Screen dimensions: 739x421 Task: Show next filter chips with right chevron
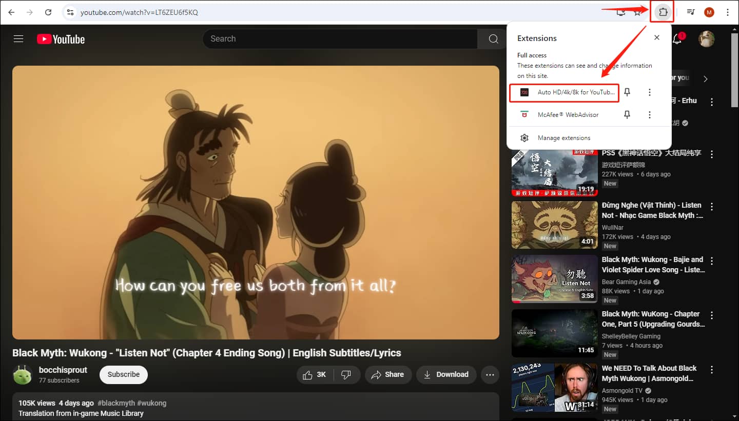click(x=706, y=78)
